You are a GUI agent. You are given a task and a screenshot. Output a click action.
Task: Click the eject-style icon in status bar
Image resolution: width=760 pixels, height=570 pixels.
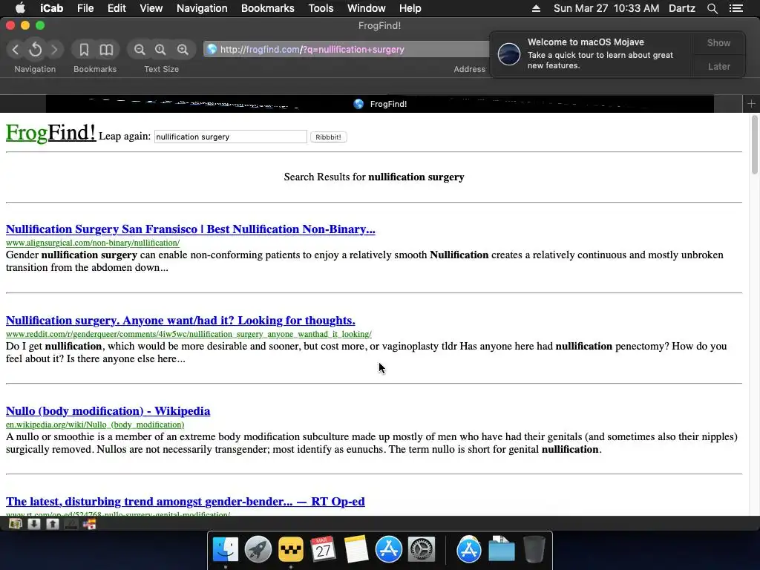click(71, 524)
